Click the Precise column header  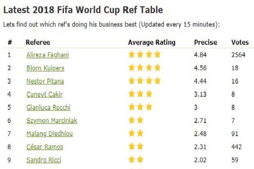[205, 42]
